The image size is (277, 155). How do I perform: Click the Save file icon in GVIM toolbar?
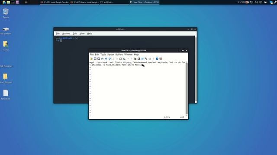95,59
